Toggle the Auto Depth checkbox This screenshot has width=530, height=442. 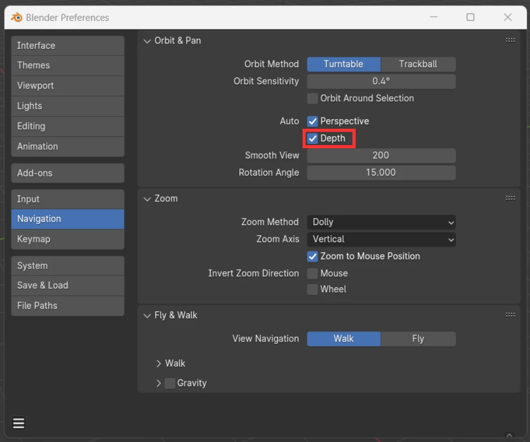click(312, 139)
